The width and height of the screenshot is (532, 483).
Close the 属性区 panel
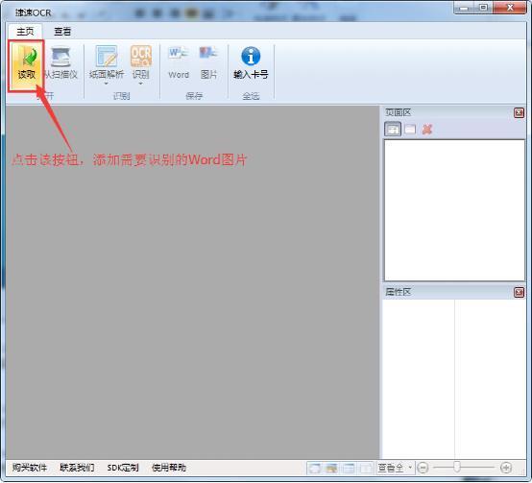(x=519, y=292)
